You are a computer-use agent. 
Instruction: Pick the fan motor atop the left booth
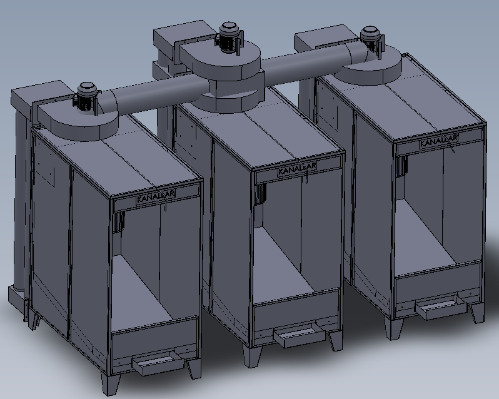(x=86, y=97)
